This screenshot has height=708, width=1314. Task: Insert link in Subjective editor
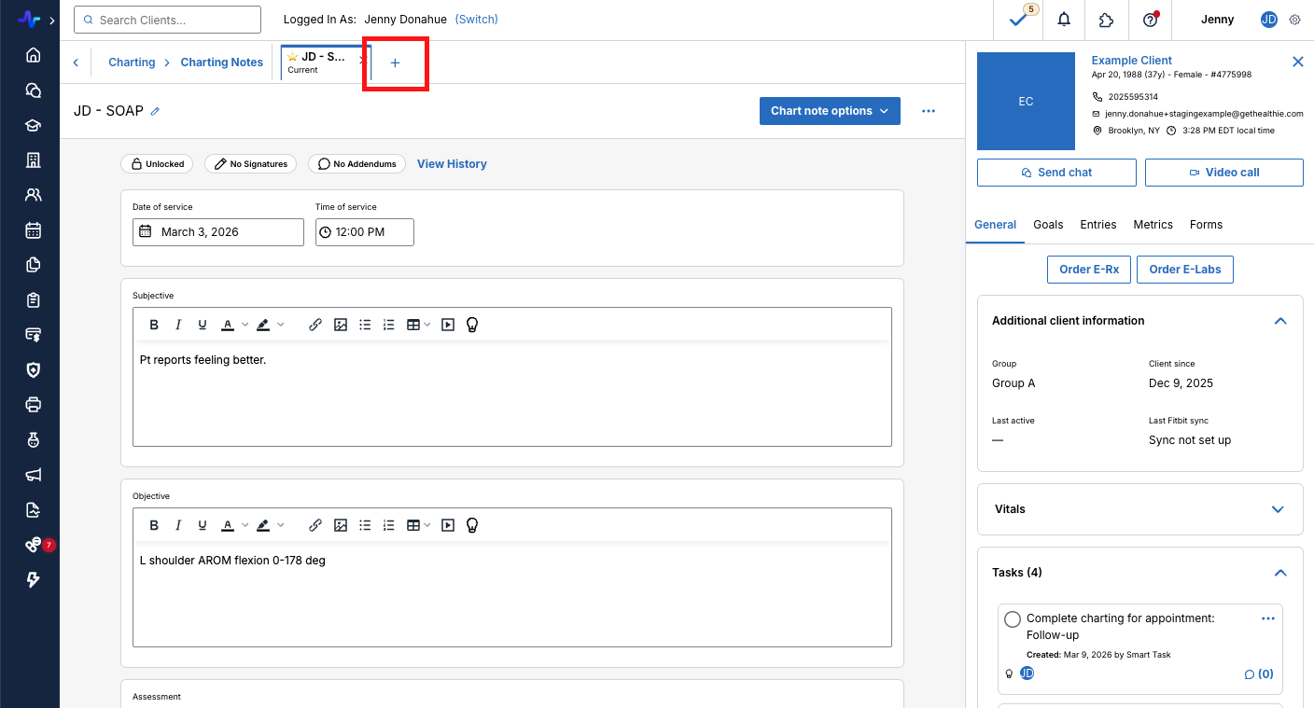[x=315, y=325]
